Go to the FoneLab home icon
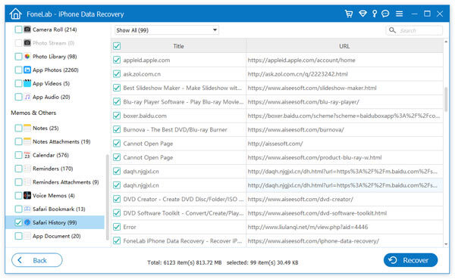 15,14
